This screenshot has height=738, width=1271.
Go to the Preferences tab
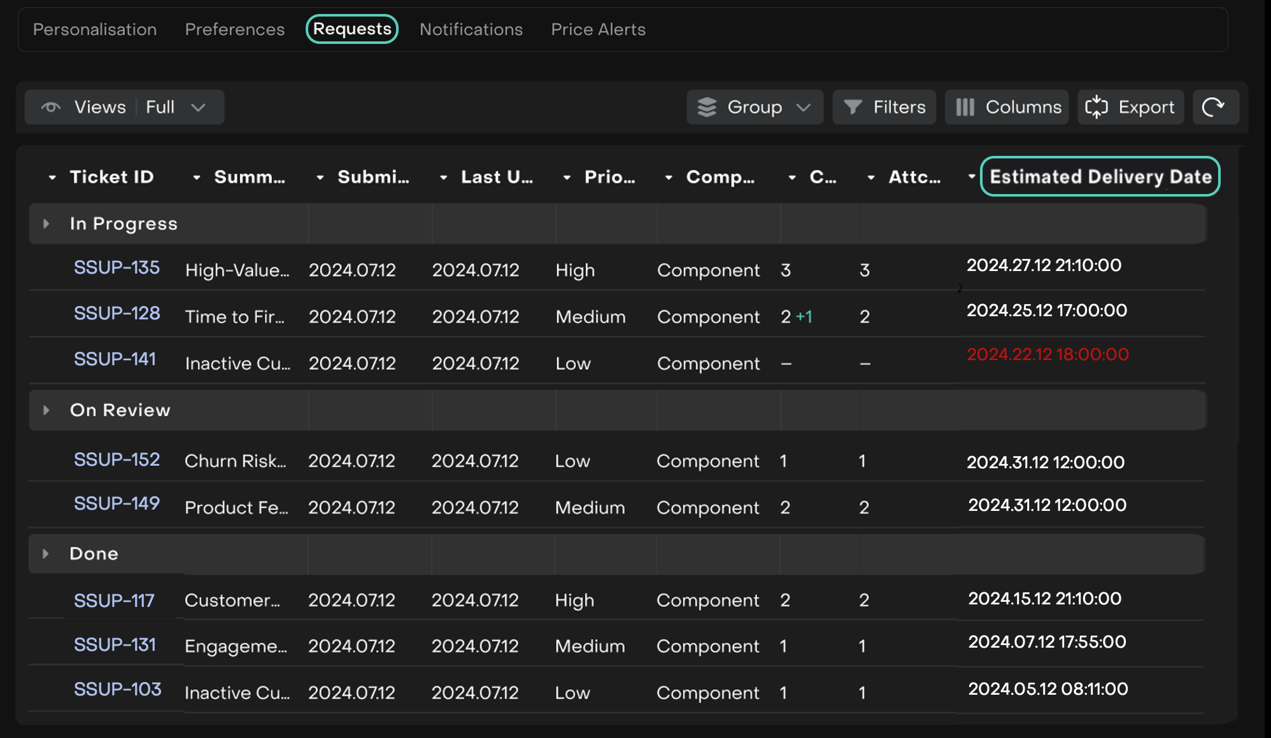click(x=234, y=29)
